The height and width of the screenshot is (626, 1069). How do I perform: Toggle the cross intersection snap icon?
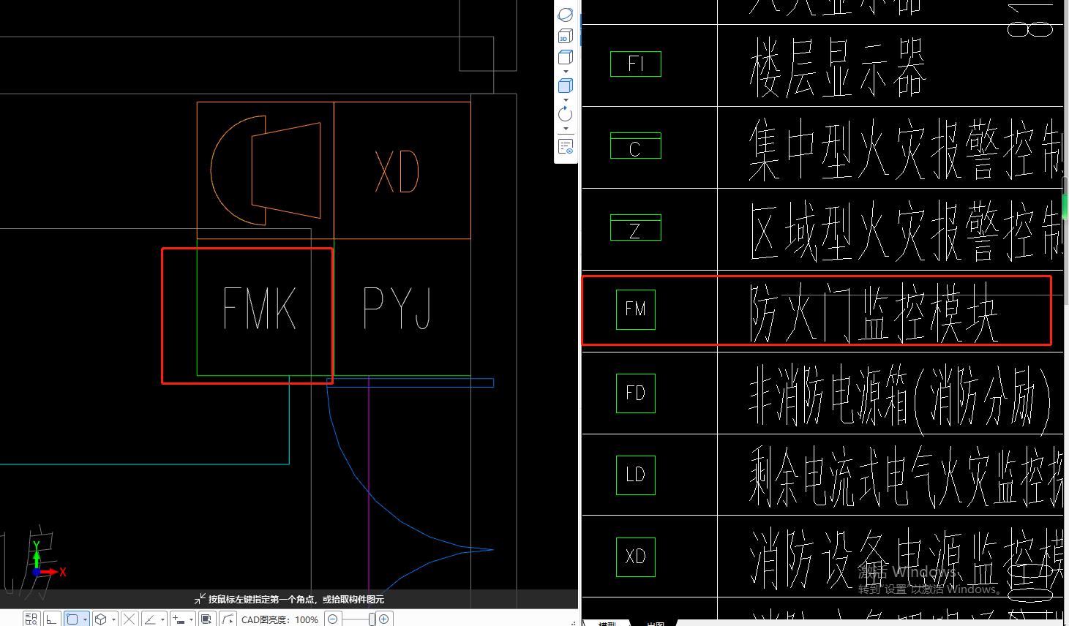click(130, 619)
